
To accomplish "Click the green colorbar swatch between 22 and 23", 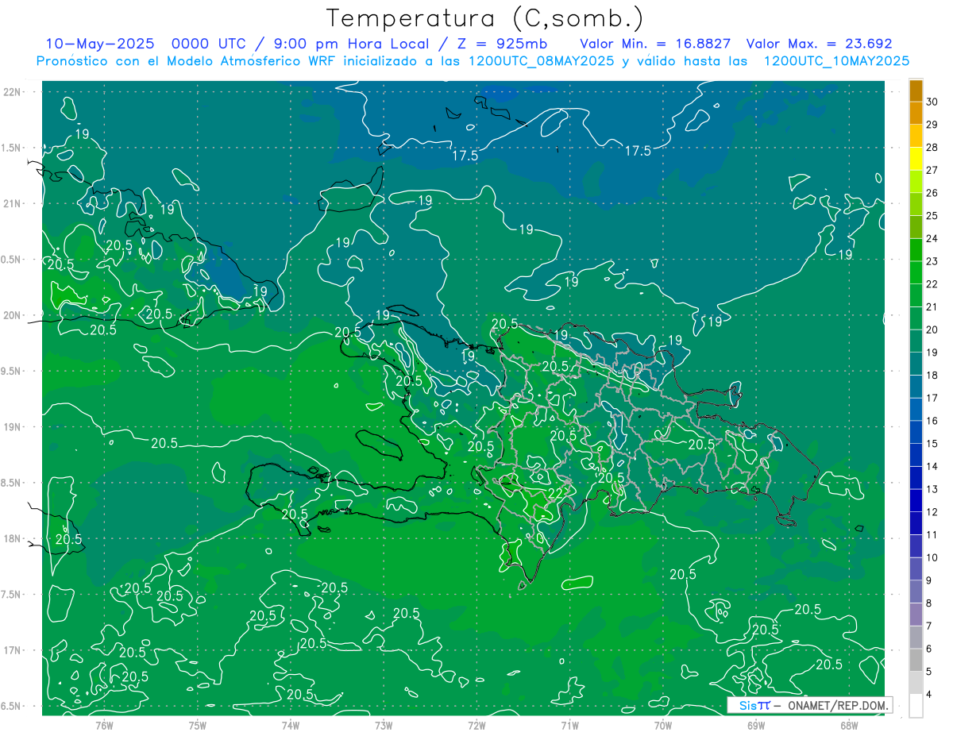I will coord(916,273).
